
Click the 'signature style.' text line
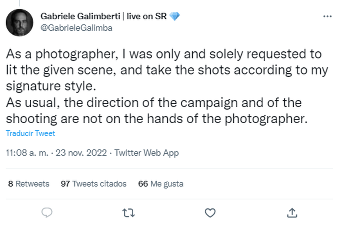pos(50,86)
